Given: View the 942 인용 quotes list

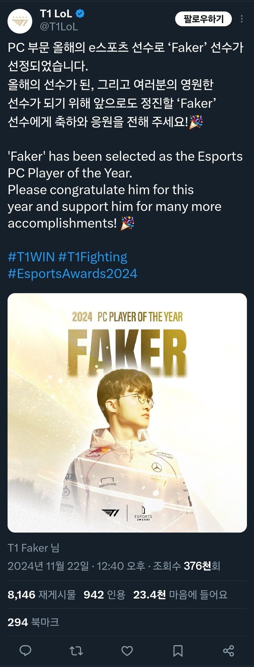Looking at the screenshot, I should pyautogui.click(x=104, y=594).
